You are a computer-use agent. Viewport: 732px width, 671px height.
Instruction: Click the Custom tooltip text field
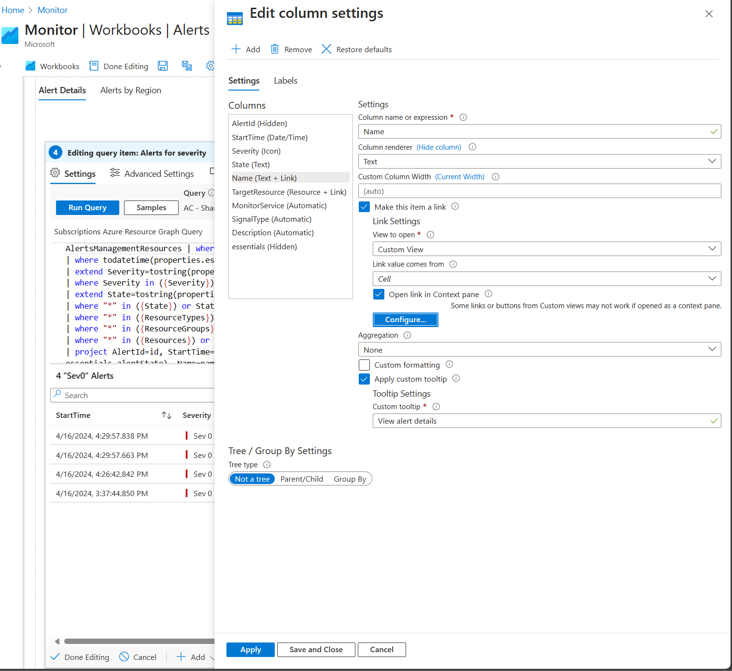point(547,421)
